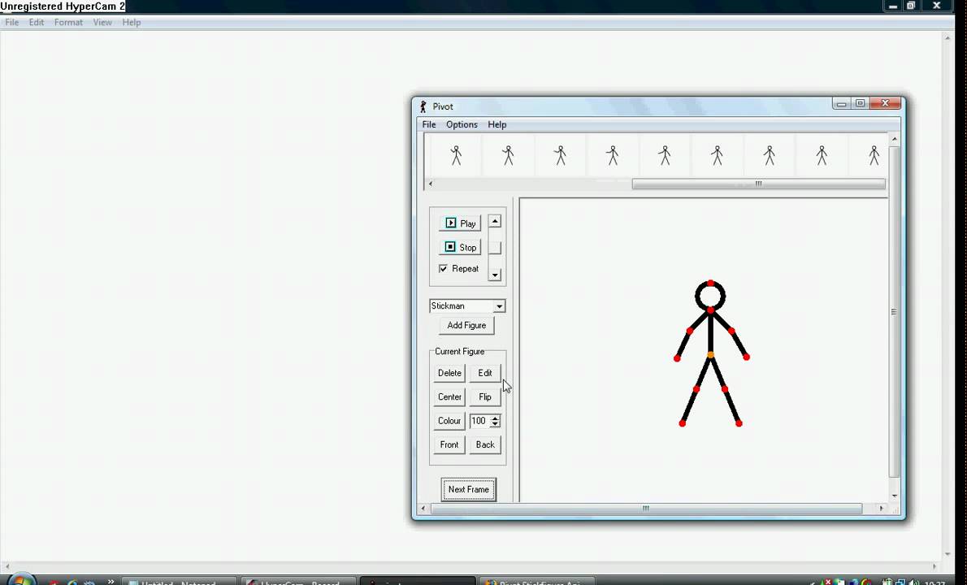Click the Add Figure button
The height and width of the screenshot is (585, 967).
tap(466, 325)
